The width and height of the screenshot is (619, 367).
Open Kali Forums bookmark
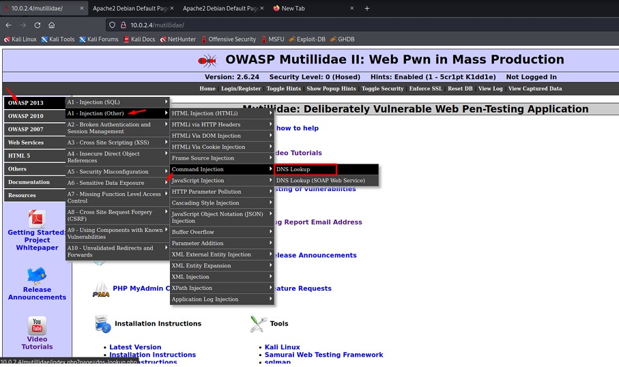(x=99, y=39)
